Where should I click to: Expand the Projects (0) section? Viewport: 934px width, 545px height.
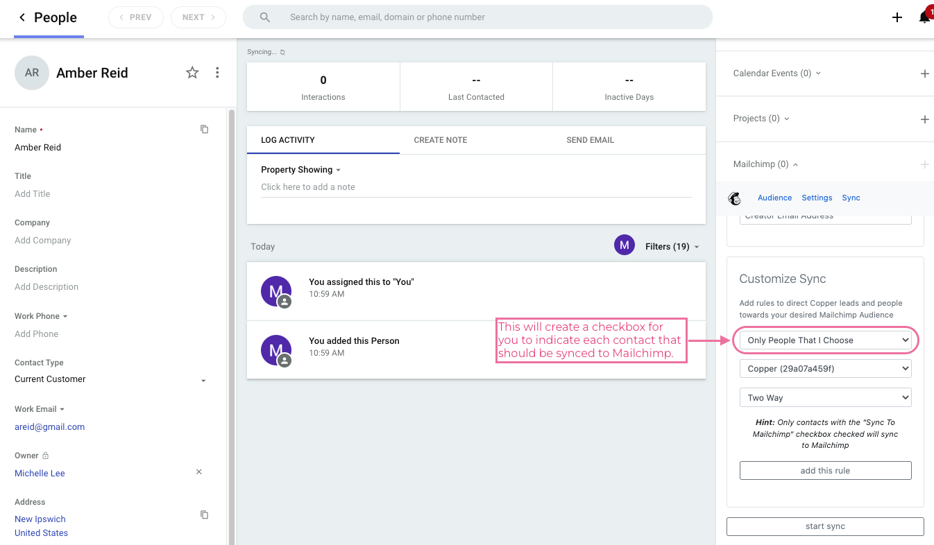761,119
